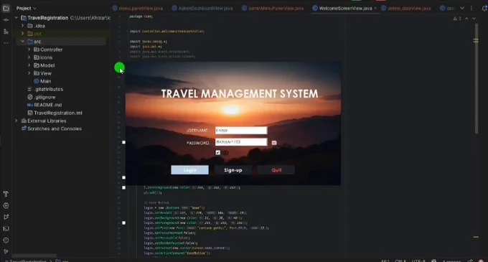
Task: Show hidden editor tabs dropdown chevron
Action: click(x=462, y=9)
